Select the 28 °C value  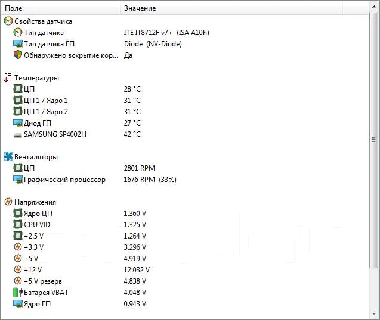pos(132,89)
